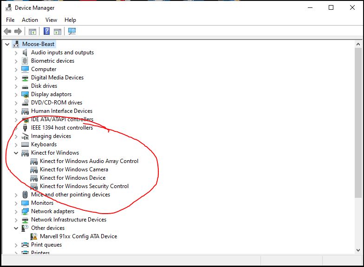Image resolution: width=364 pixels, height=267 pixels.
Task: Click the Display adaptors icon
Action: click(25, 94)
